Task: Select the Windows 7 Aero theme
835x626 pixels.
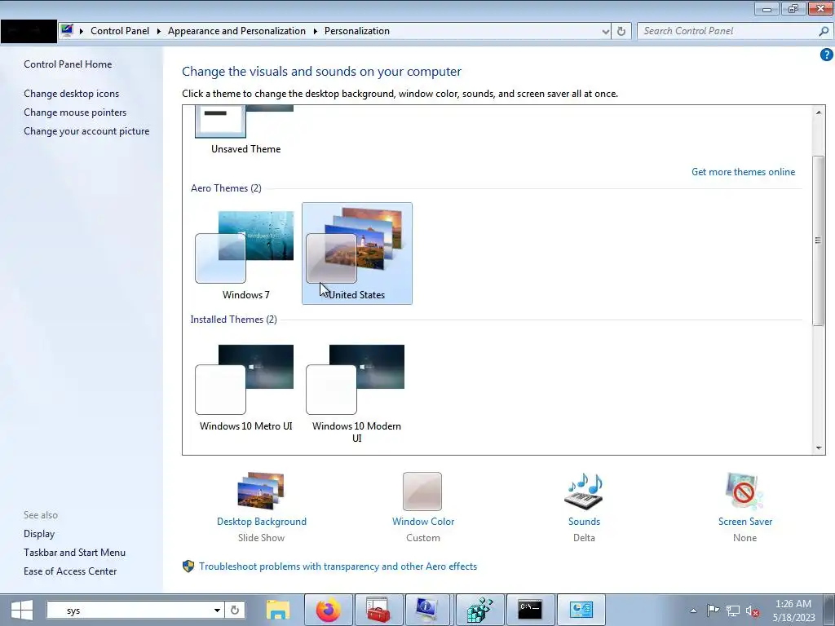Action: (245, 254)
